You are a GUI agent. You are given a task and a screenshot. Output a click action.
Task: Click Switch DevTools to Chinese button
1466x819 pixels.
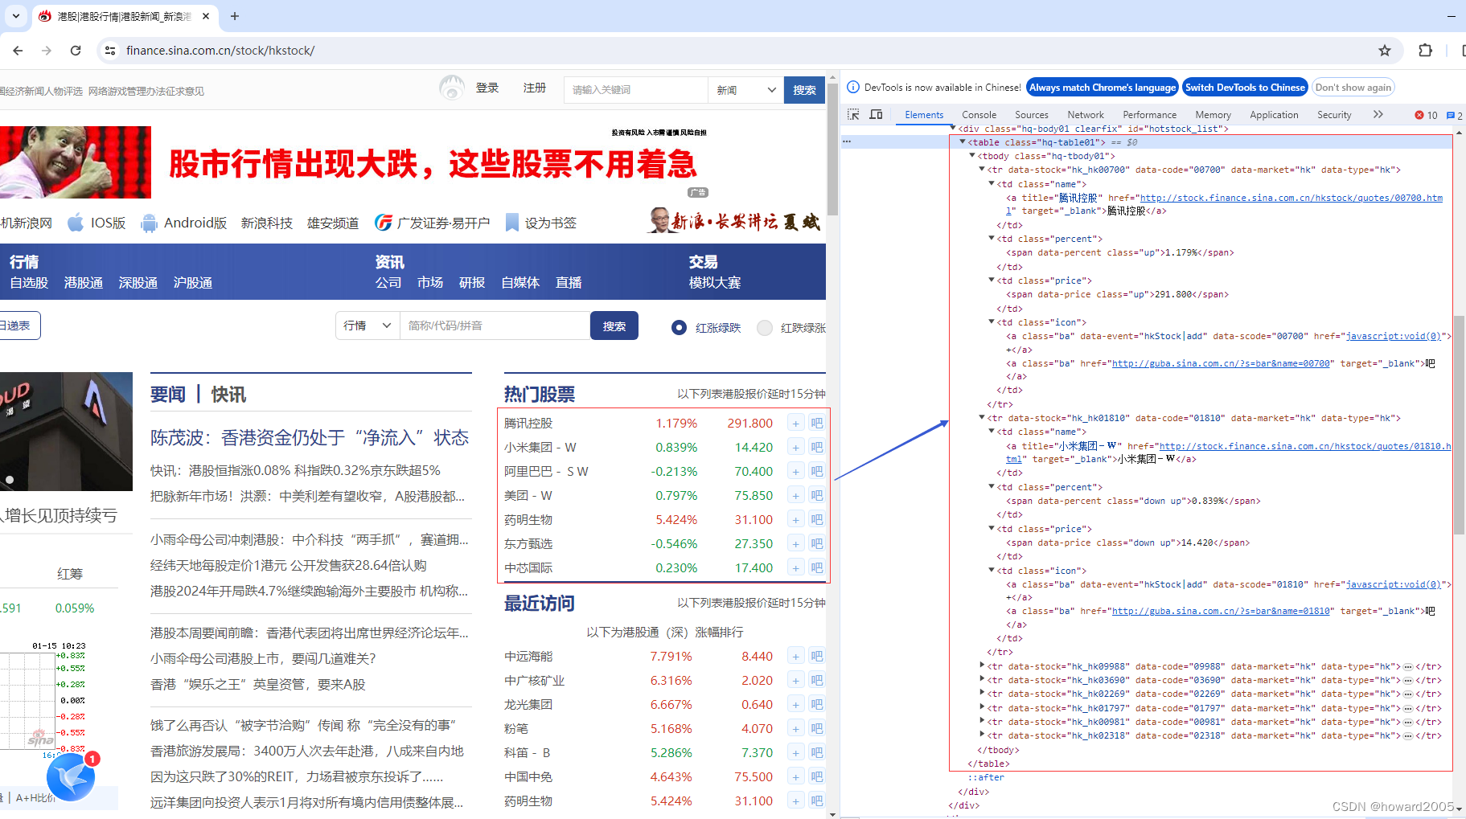1245,88
